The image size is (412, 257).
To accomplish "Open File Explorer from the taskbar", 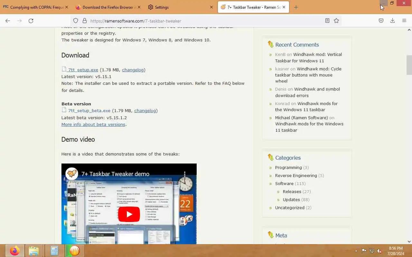I will [x=33, y=251].
